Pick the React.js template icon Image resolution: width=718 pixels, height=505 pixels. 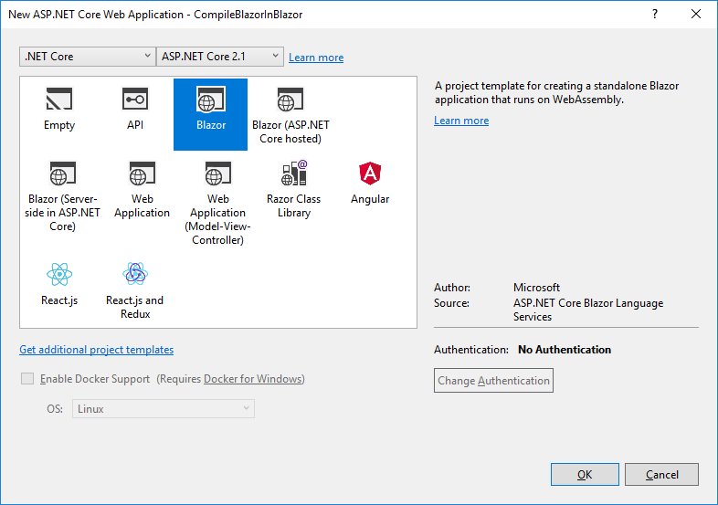[59, 274]
